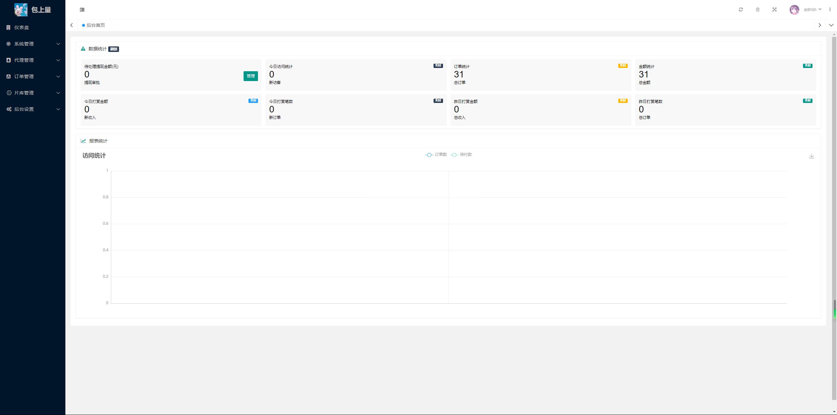
Task: Toggle the 待付款 legend series
Action: pyautogui.click(x=461, y=155)
